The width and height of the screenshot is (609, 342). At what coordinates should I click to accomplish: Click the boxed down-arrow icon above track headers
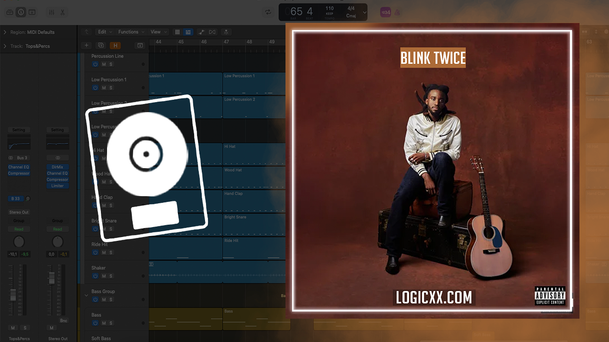click(x=140, y=46)
